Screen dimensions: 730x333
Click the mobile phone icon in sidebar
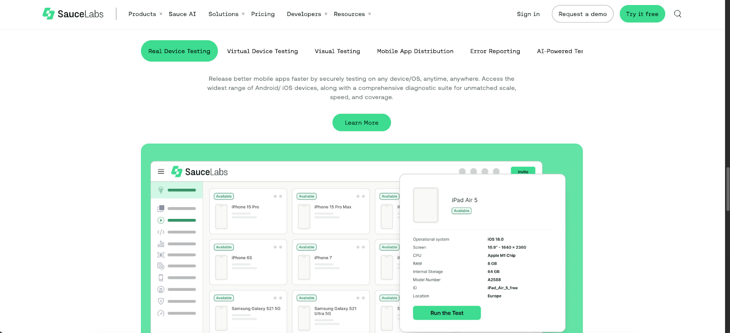click(x=161, y=278)
